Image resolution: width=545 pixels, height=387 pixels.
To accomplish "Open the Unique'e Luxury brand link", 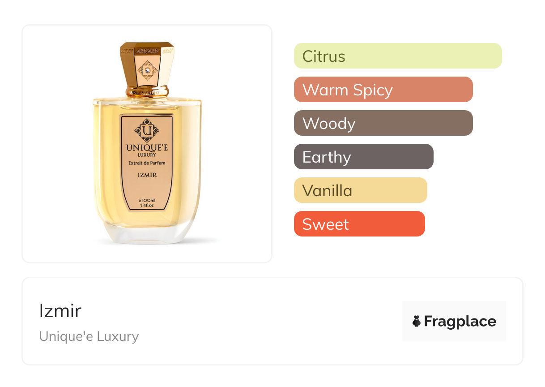I will (x=89, y=336).
